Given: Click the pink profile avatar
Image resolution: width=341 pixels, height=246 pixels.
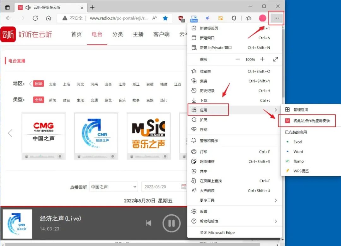Looking at the screenshot, I should pos(262,18).
